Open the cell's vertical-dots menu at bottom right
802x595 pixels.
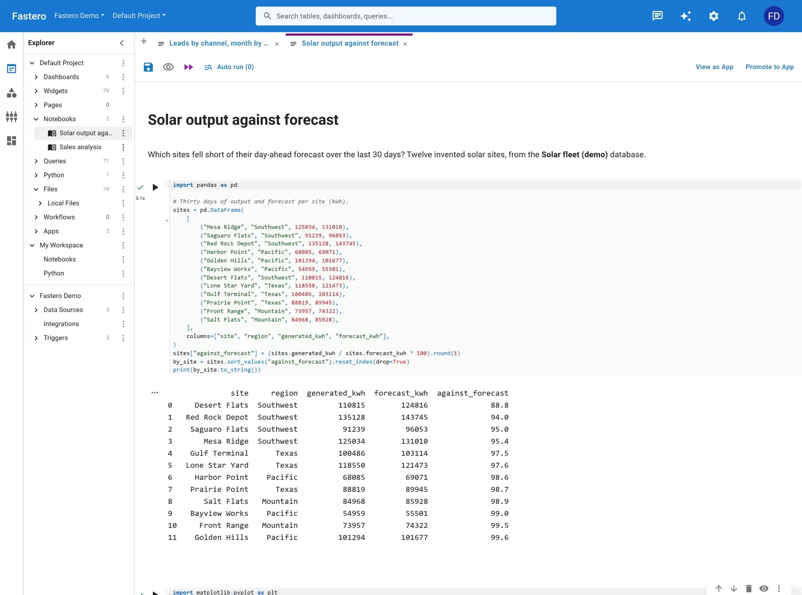(779, 588)
